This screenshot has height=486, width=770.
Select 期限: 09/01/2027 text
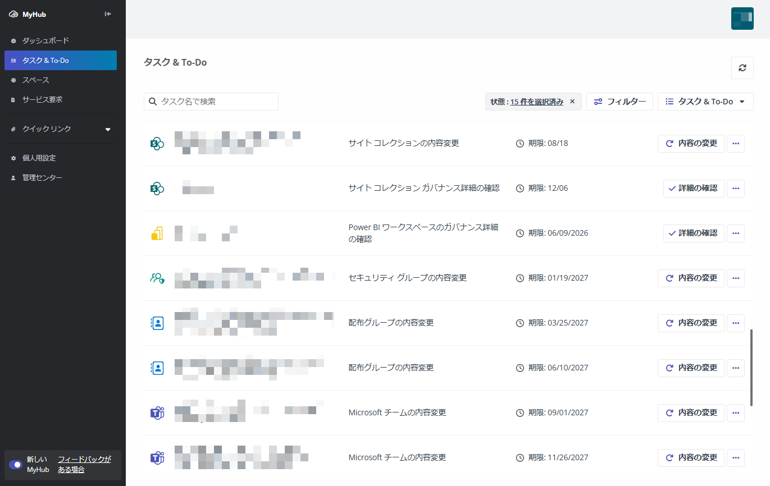click(x=558, y=412)
